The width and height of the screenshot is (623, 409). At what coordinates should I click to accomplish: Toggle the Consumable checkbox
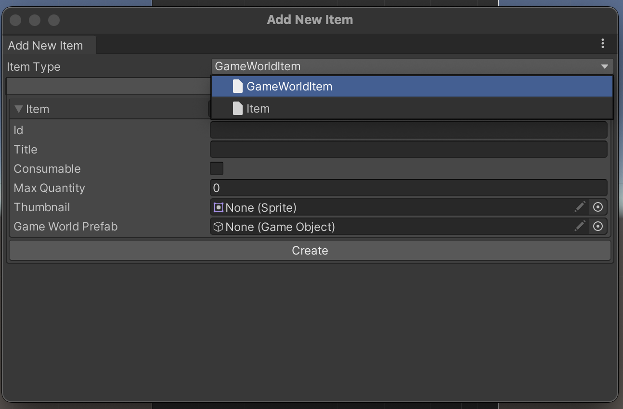(217, 168)
